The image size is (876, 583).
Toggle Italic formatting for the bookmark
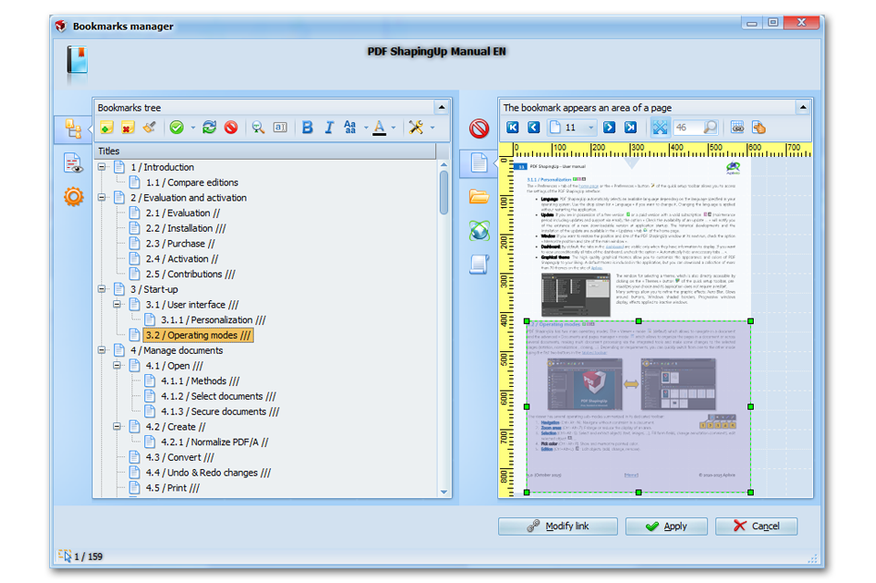point(329,128)
